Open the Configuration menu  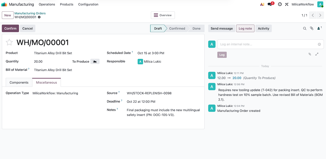coord(88,4)
